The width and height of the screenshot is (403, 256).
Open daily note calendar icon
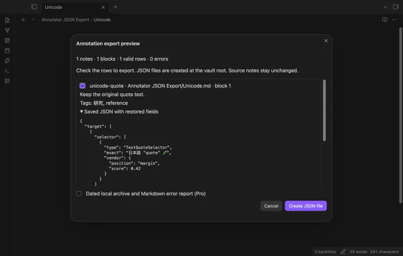7,50
